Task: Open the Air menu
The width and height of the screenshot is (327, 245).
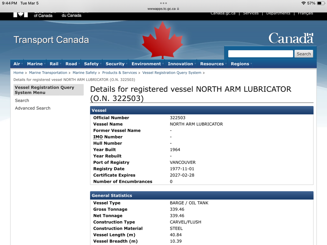Action: (x=17, y=64)
